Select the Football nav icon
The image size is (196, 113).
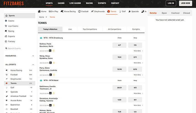(x=80, y=11)
